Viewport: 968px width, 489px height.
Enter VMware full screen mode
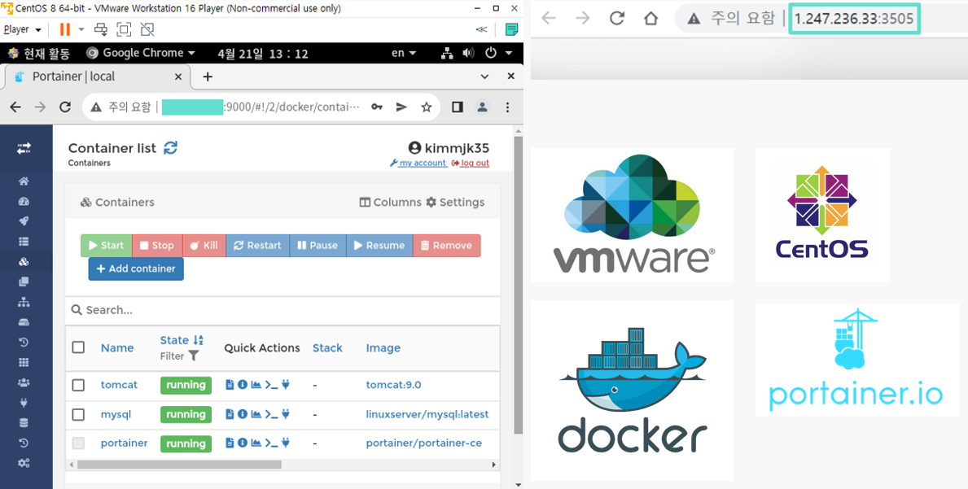(x=124, y=29)
